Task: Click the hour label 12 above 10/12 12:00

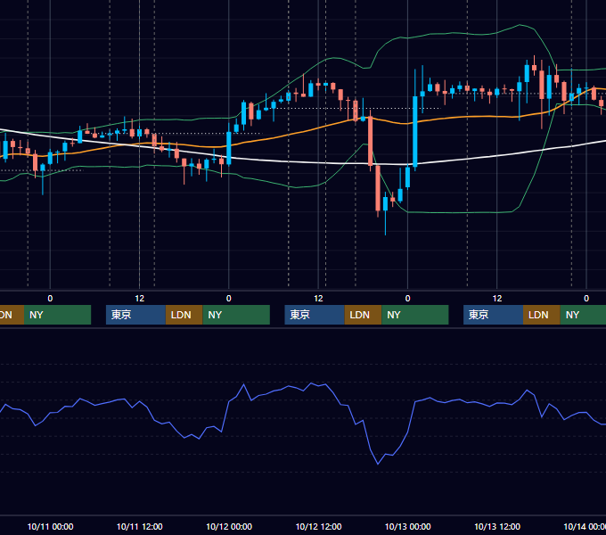Action: tap(318, 299)
